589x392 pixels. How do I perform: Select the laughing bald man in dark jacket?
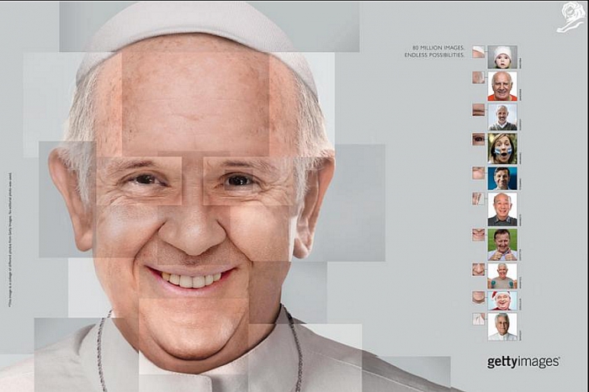click(502, 209)
